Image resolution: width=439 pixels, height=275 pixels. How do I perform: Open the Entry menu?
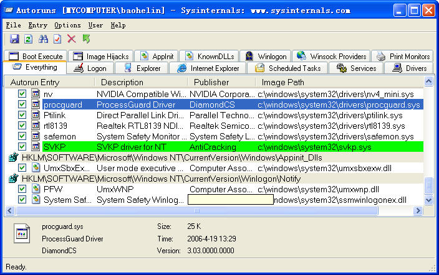[37, 25]
